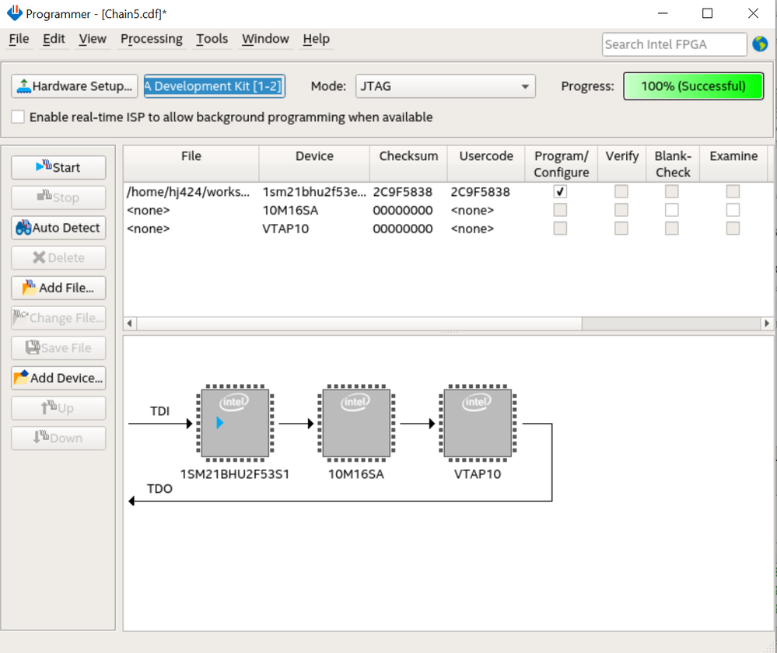Viewport: 777px width, 653px height.
Task: Select the VTAP10 chip in the chain diagram
Action: tap(477, 423)
